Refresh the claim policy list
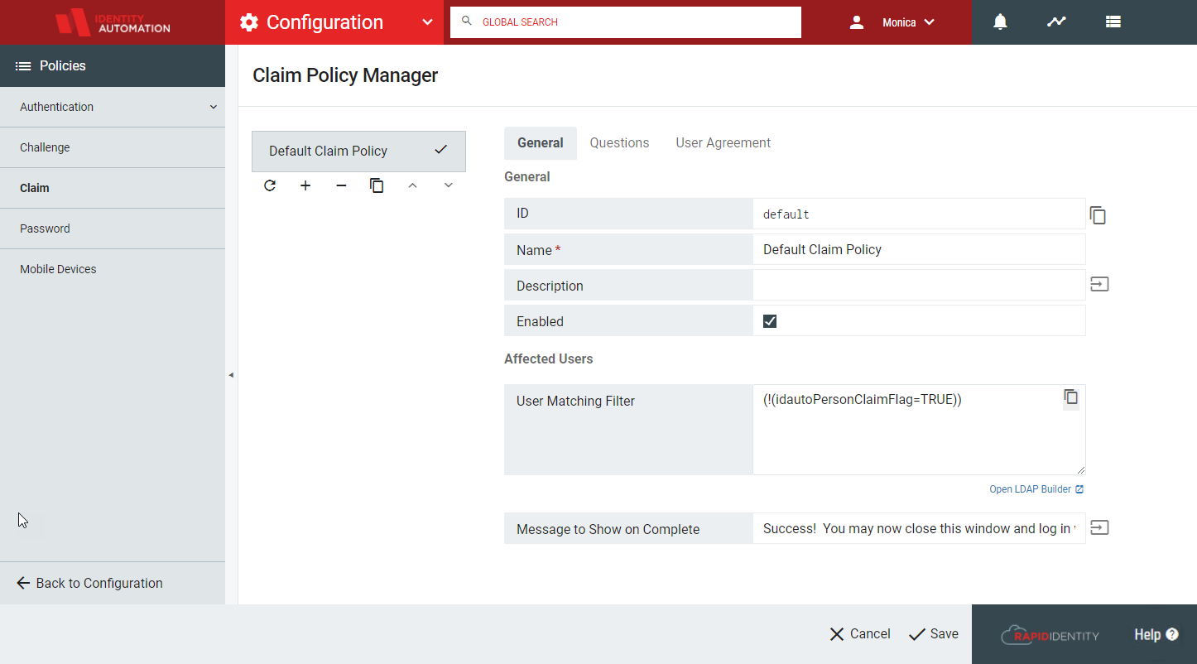 [270, 185]
